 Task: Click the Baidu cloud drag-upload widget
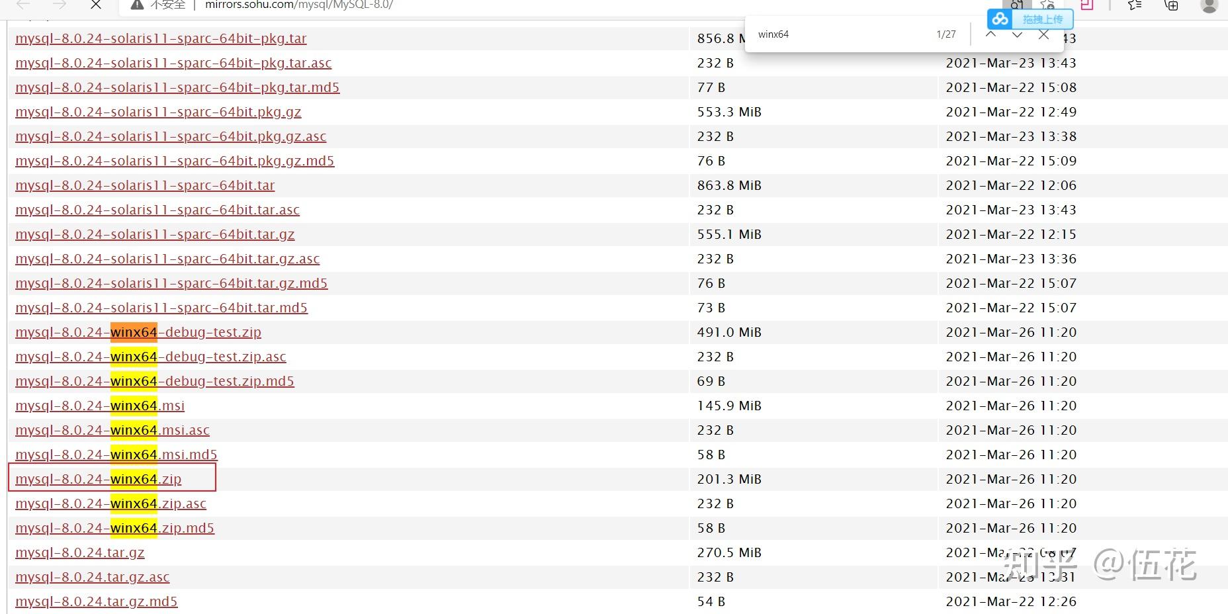point(1030,19)
